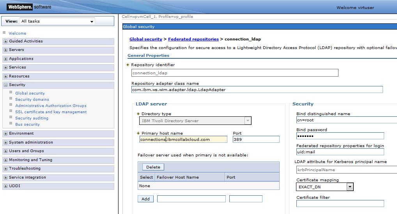Expand the Services section

[5, 67]
